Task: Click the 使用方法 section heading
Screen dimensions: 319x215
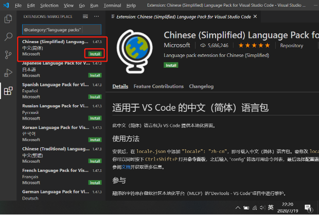Action: (126, 139)
